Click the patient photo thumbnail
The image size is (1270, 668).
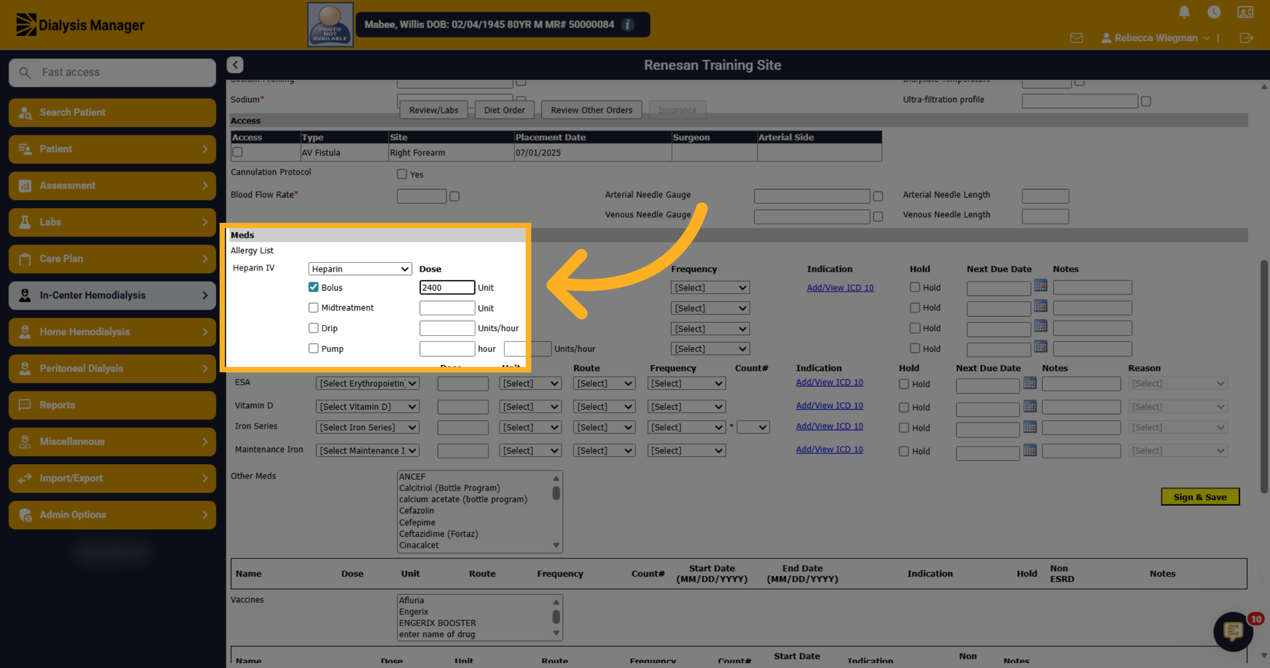pyautogui.click(x=330, y=24)
